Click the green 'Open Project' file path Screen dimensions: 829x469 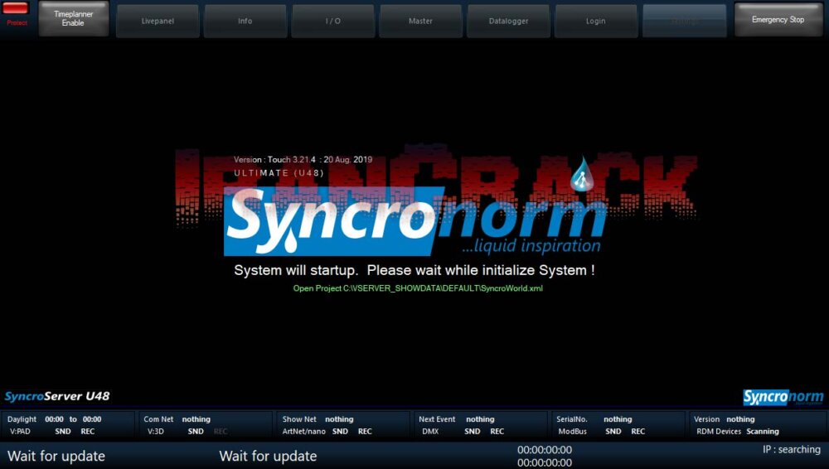tap(418, 288)
